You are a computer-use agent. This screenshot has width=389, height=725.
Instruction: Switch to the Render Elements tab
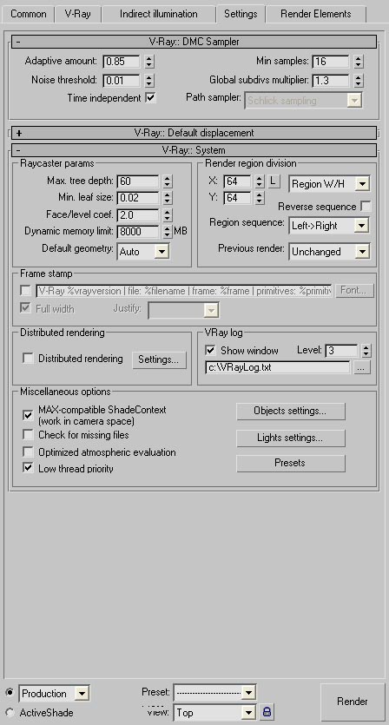coord(316,14)
